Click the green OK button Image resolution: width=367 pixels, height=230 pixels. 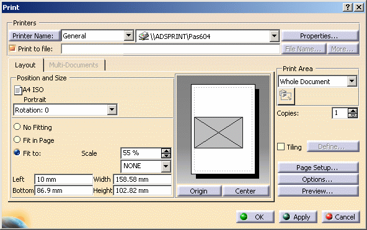click(255, 217)
